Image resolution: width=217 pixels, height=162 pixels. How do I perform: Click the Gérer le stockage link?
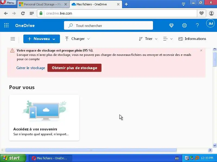31,68
